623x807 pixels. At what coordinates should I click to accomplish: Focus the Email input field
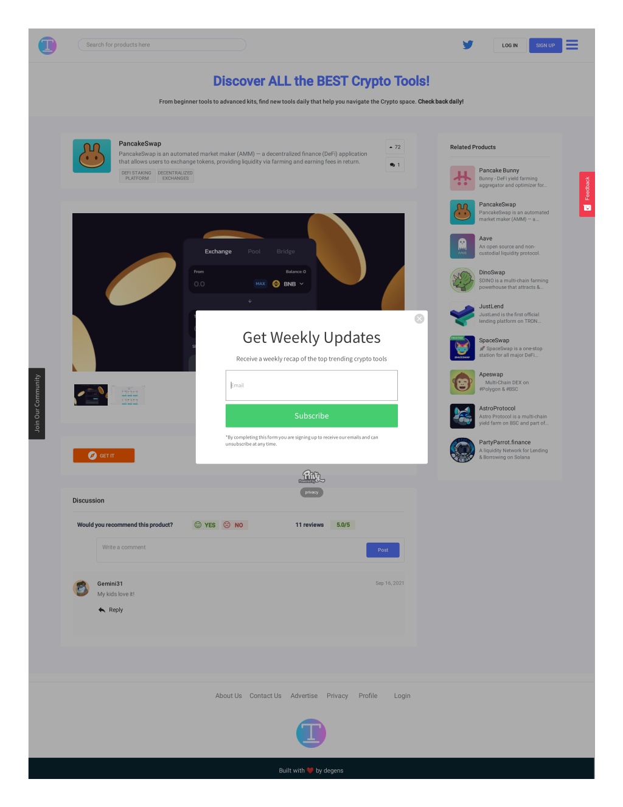311,386
